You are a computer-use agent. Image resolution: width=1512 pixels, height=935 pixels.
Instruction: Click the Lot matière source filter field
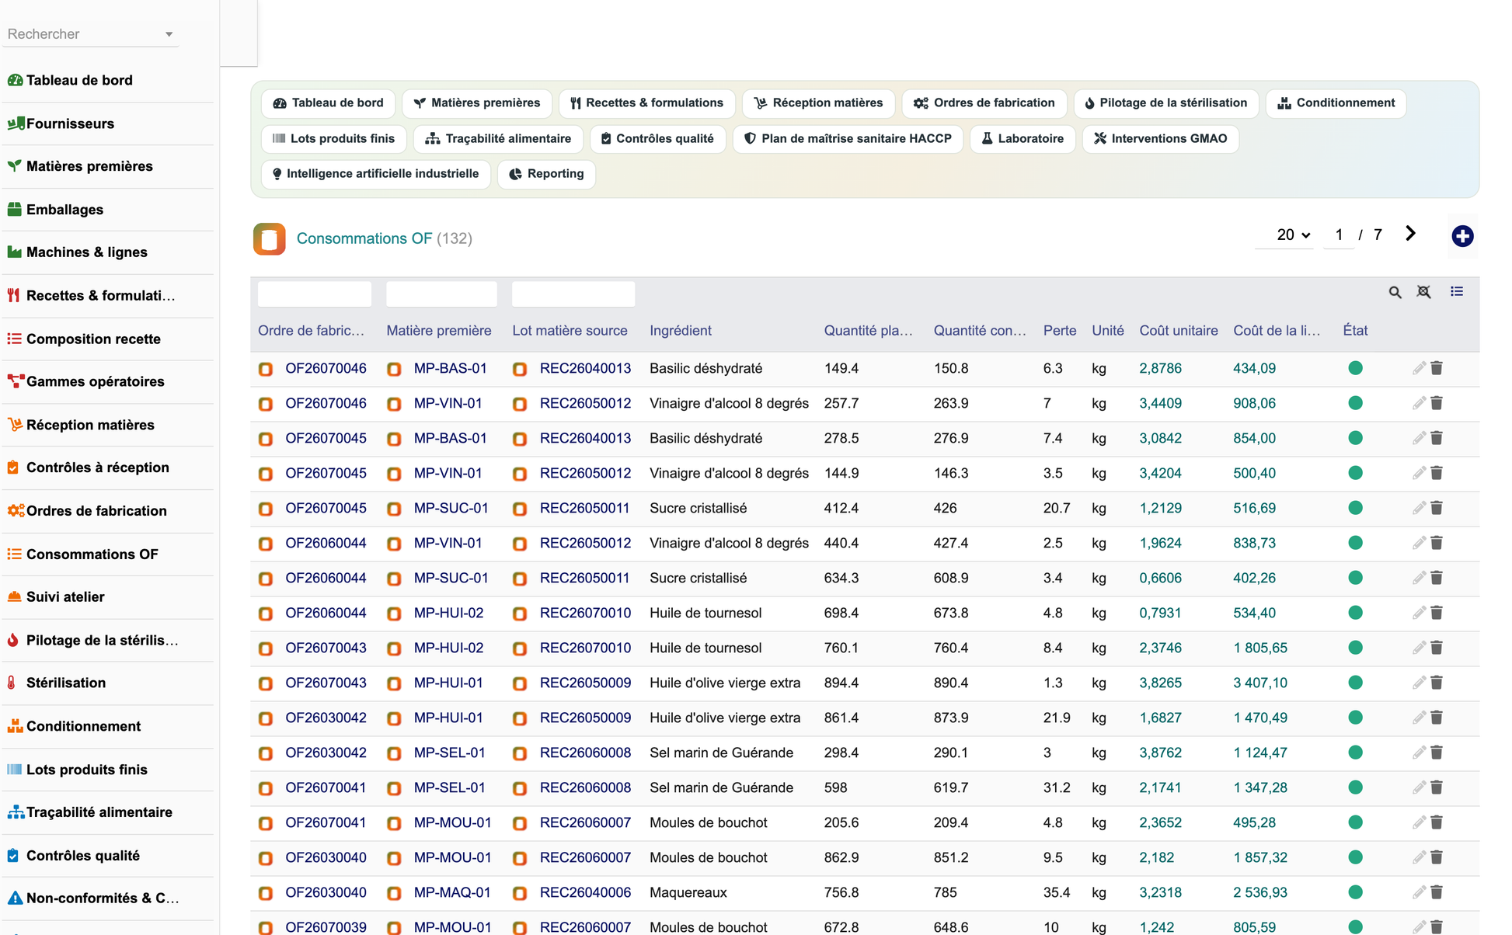573,294
